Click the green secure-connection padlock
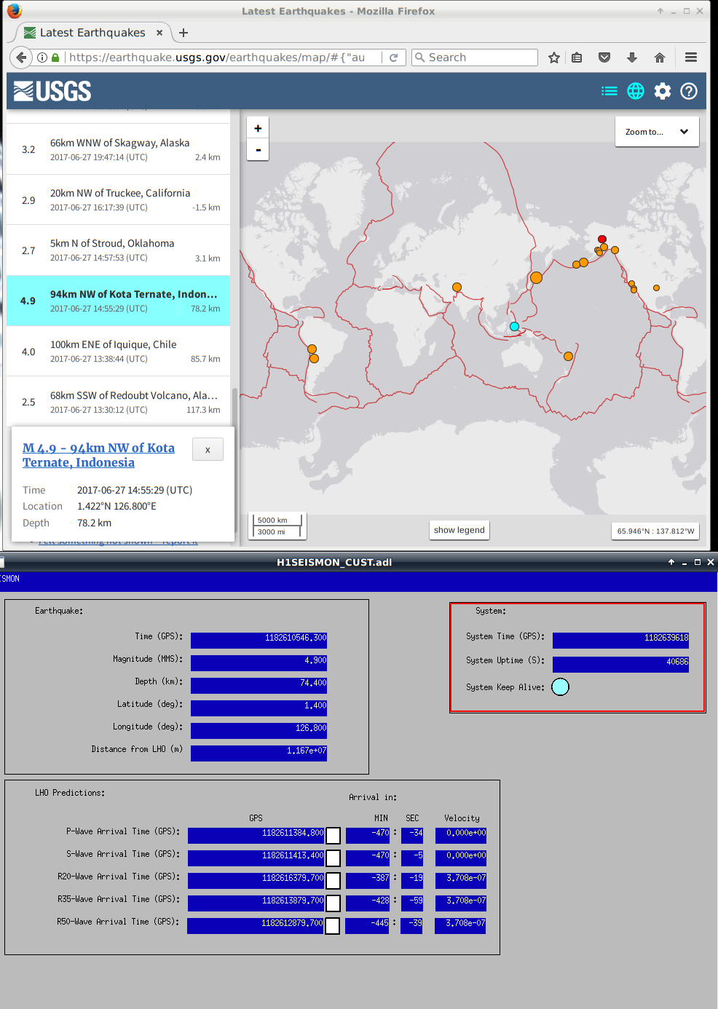This screenshot has width=718, height=1009. click(x=55, y=58)
